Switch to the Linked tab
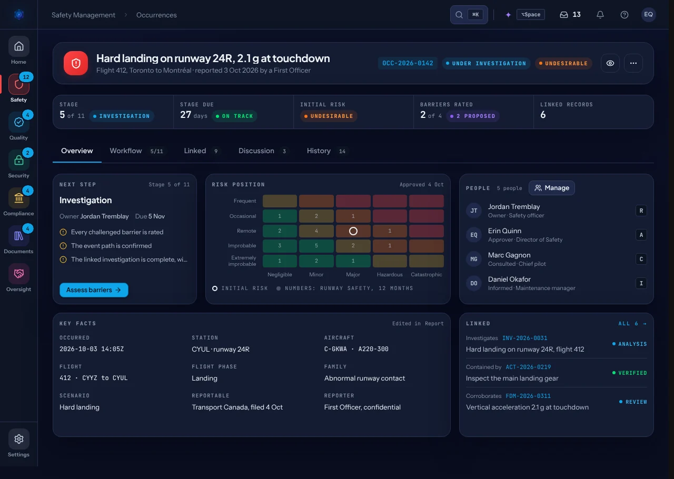Screen dimensions: 674x479 pos(202,151)
